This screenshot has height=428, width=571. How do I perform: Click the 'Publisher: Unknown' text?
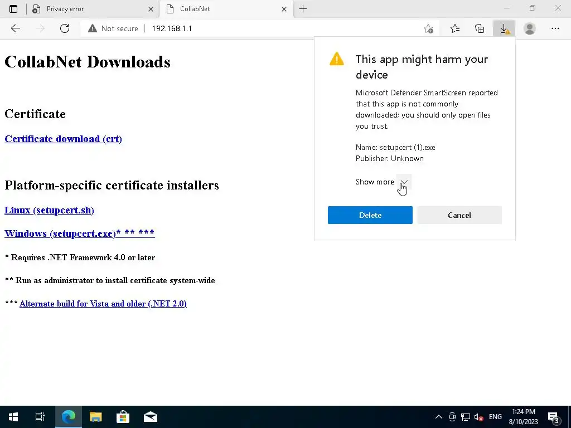[x=390, y=158]
